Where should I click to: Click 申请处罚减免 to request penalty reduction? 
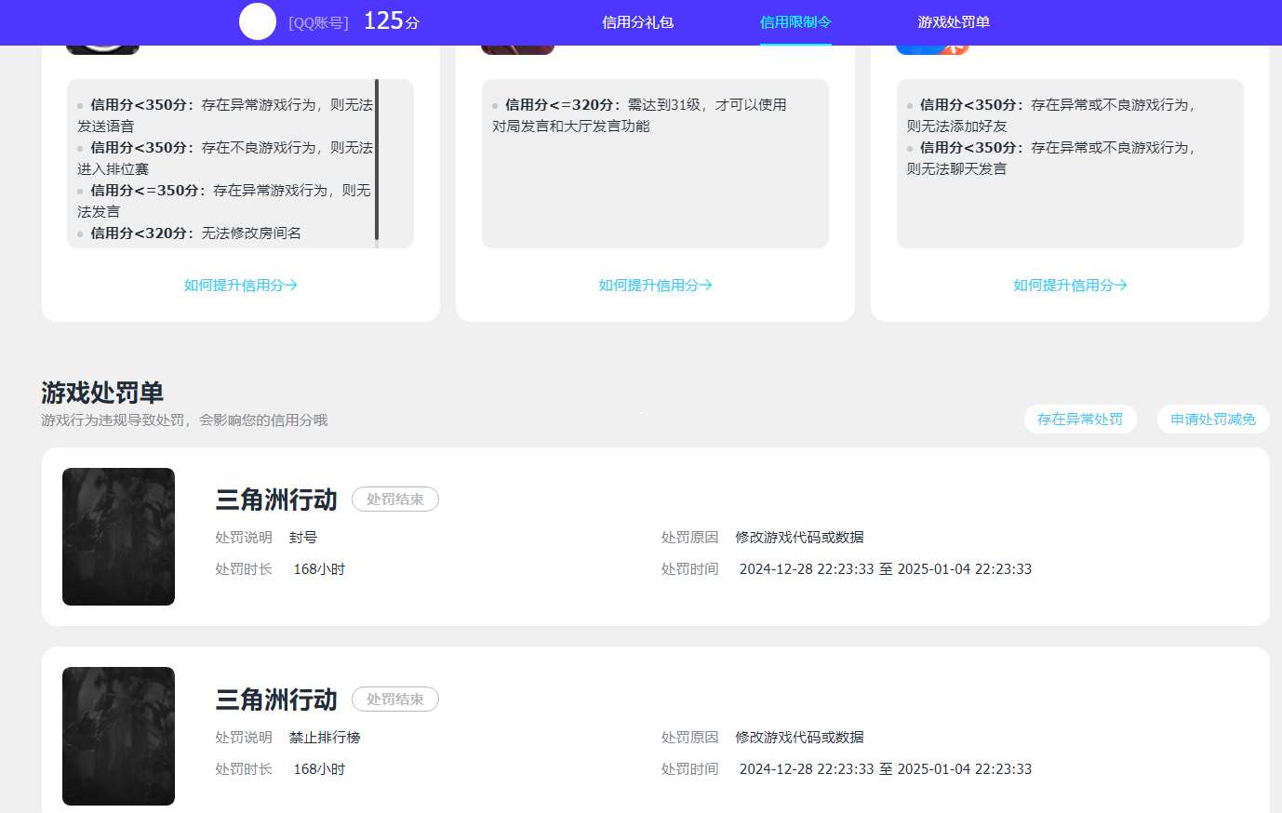[x=1212, y=419]
